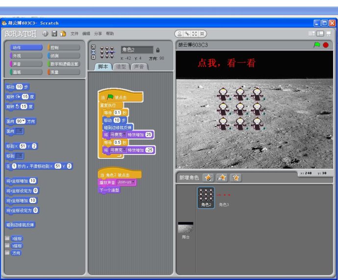Image resolution: width=338 pixels, height=280 pixels.
Task: Open the 数字和逻辑运算 category
Action: [x=64, y=64]
